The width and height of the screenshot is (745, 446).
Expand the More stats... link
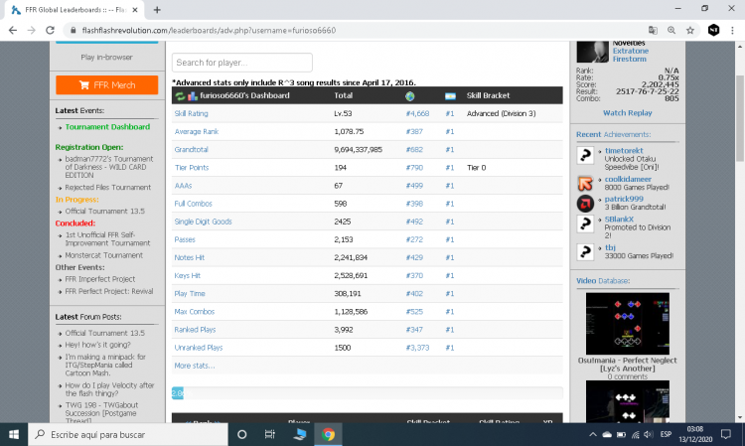(195, 366)
